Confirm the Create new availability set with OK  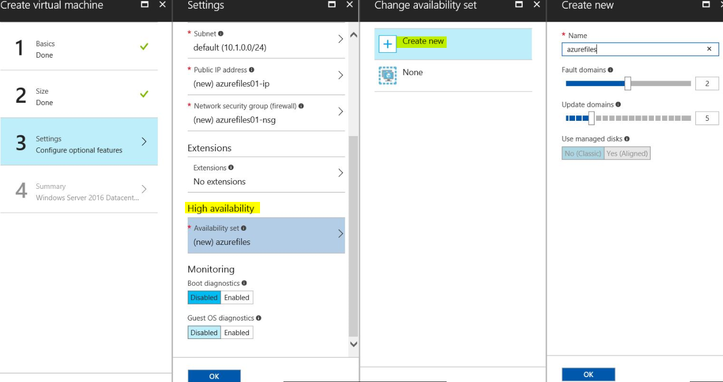[588, 374]
